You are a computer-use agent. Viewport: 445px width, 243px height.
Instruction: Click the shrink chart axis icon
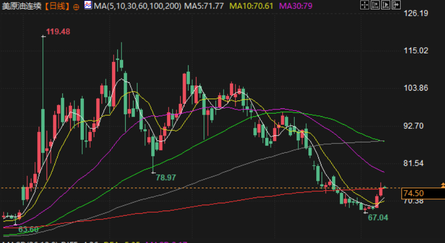coord(375,5)
